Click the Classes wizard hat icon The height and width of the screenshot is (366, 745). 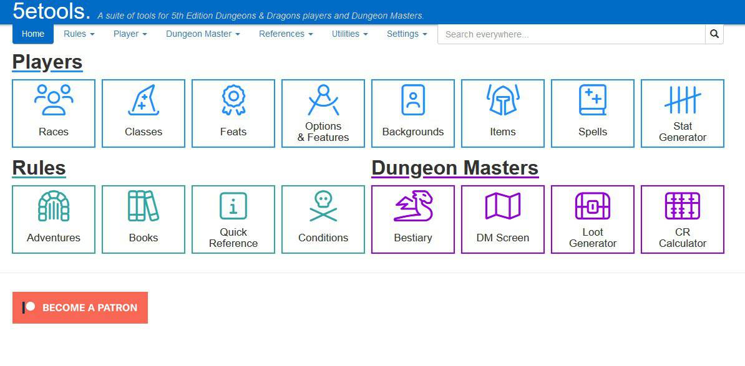(x=144, y=100)
